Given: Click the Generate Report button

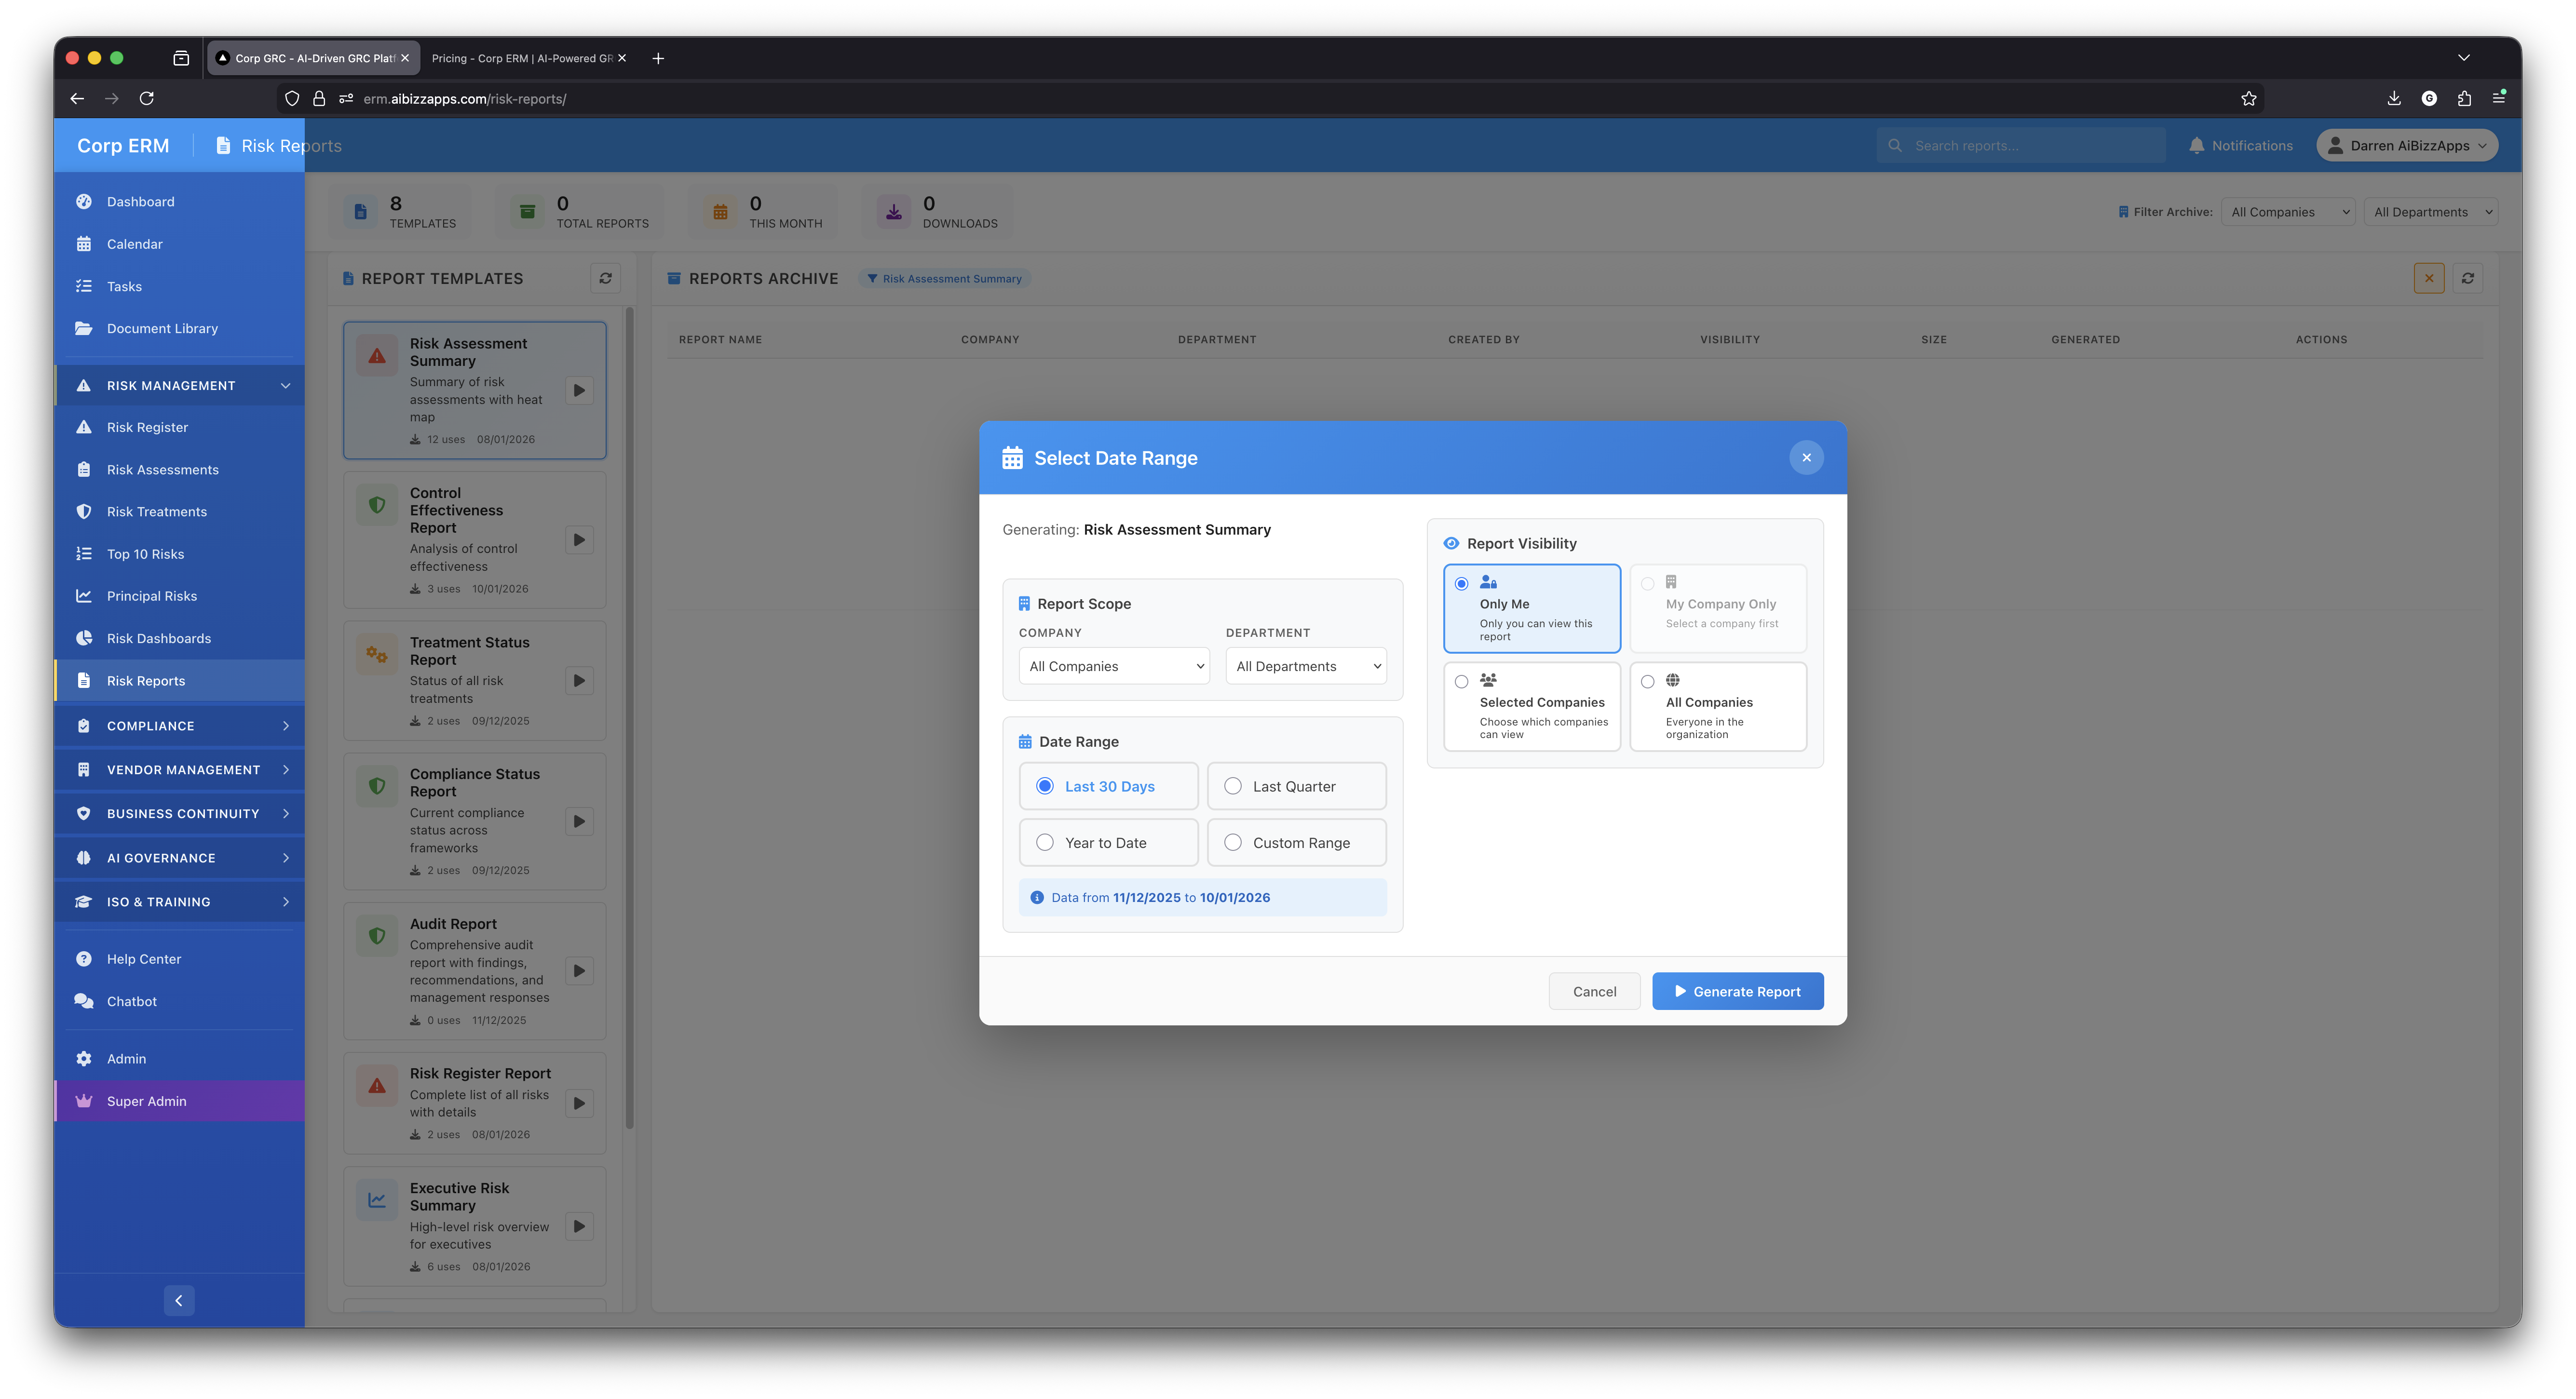Looking at the screenshot, I should pos(1737,991).
